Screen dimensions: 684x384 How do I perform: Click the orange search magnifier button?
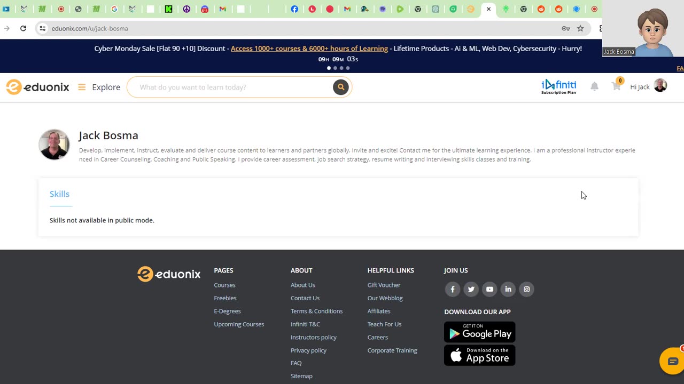point(340,87)
